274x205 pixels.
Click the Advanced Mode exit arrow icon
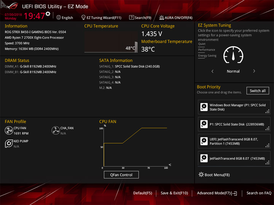234,193
